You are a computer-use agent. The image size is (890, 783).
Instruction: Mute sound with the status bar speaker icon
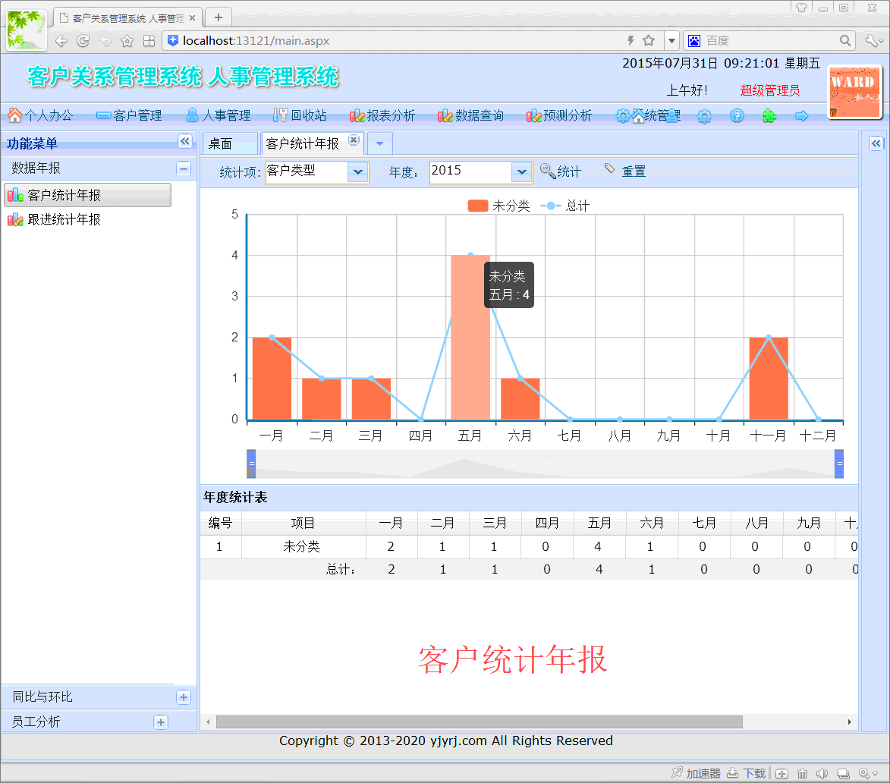(x=822, y=773)
